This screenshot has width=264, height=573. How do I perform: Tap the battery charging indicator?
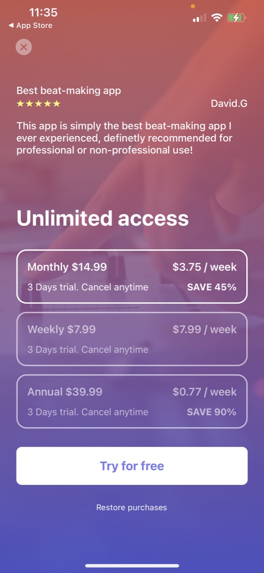click(237, 18)
